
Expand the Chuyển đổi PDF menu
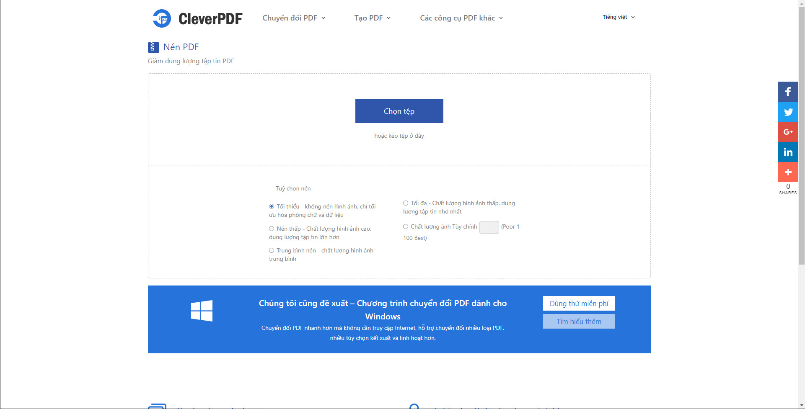293,18
